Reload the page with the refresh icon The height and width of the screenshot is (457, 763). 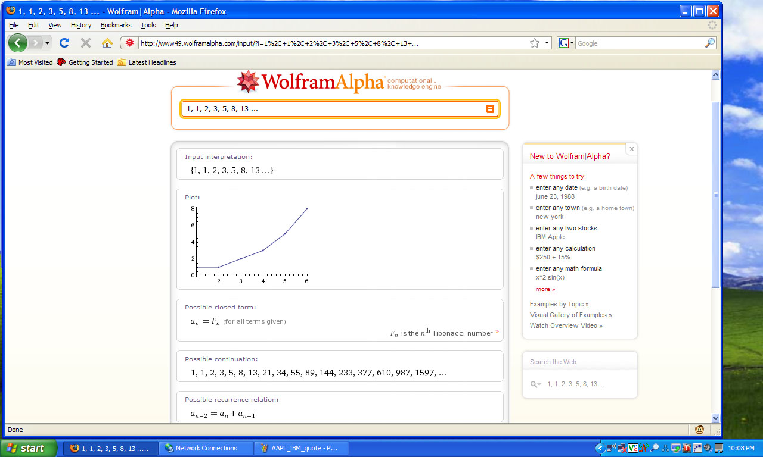pyautogui.click(x=64, y=43)
